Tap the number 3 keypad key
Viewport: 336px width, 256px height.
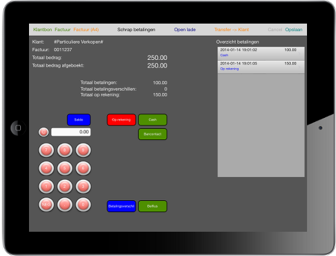[x=83, y=187]
